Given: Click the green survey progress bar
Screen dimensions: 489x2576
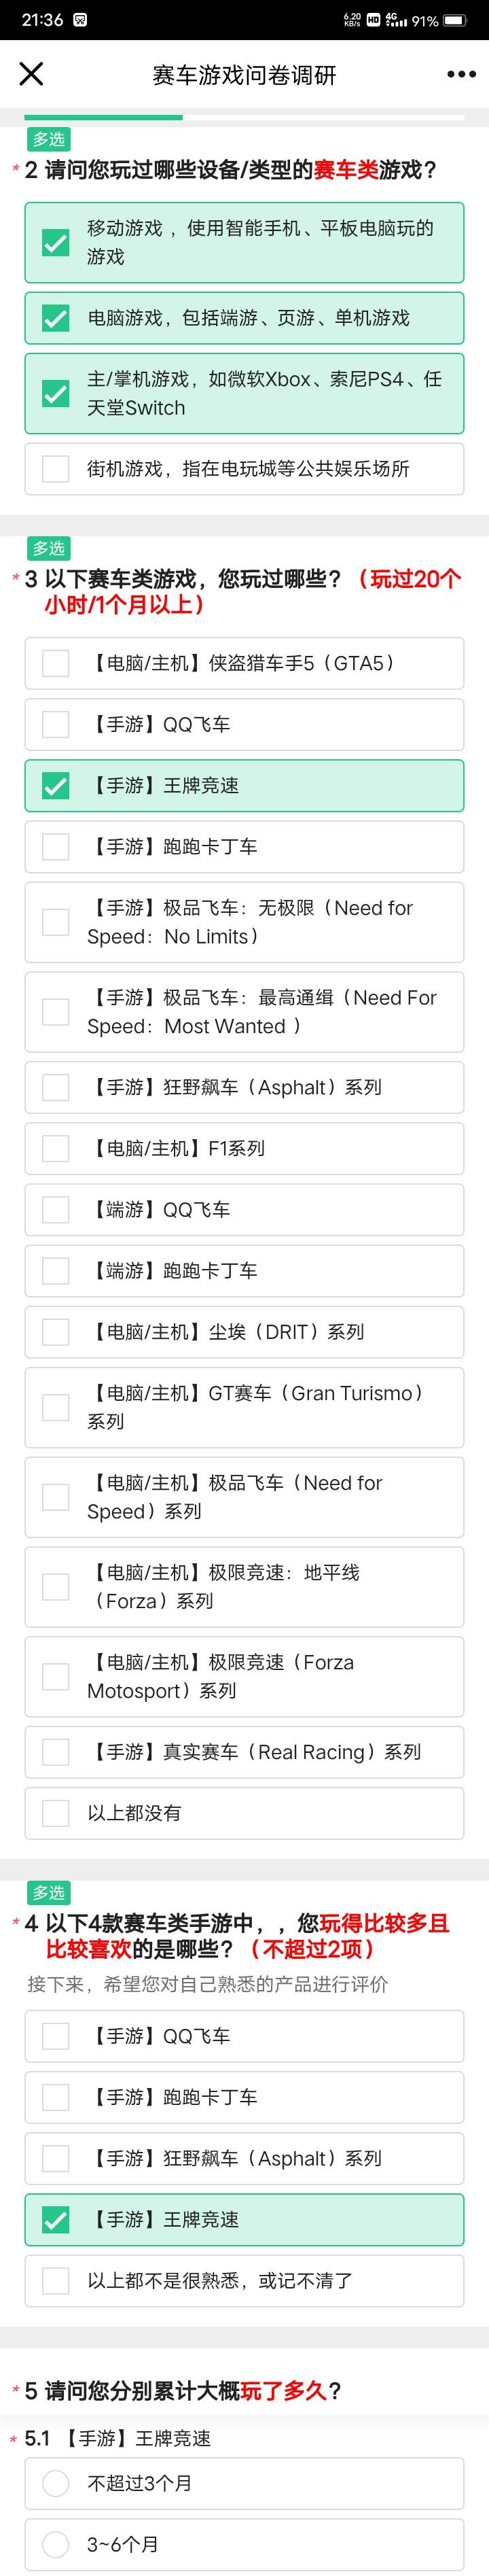Looking at the screenshot, I should [104, 117].
